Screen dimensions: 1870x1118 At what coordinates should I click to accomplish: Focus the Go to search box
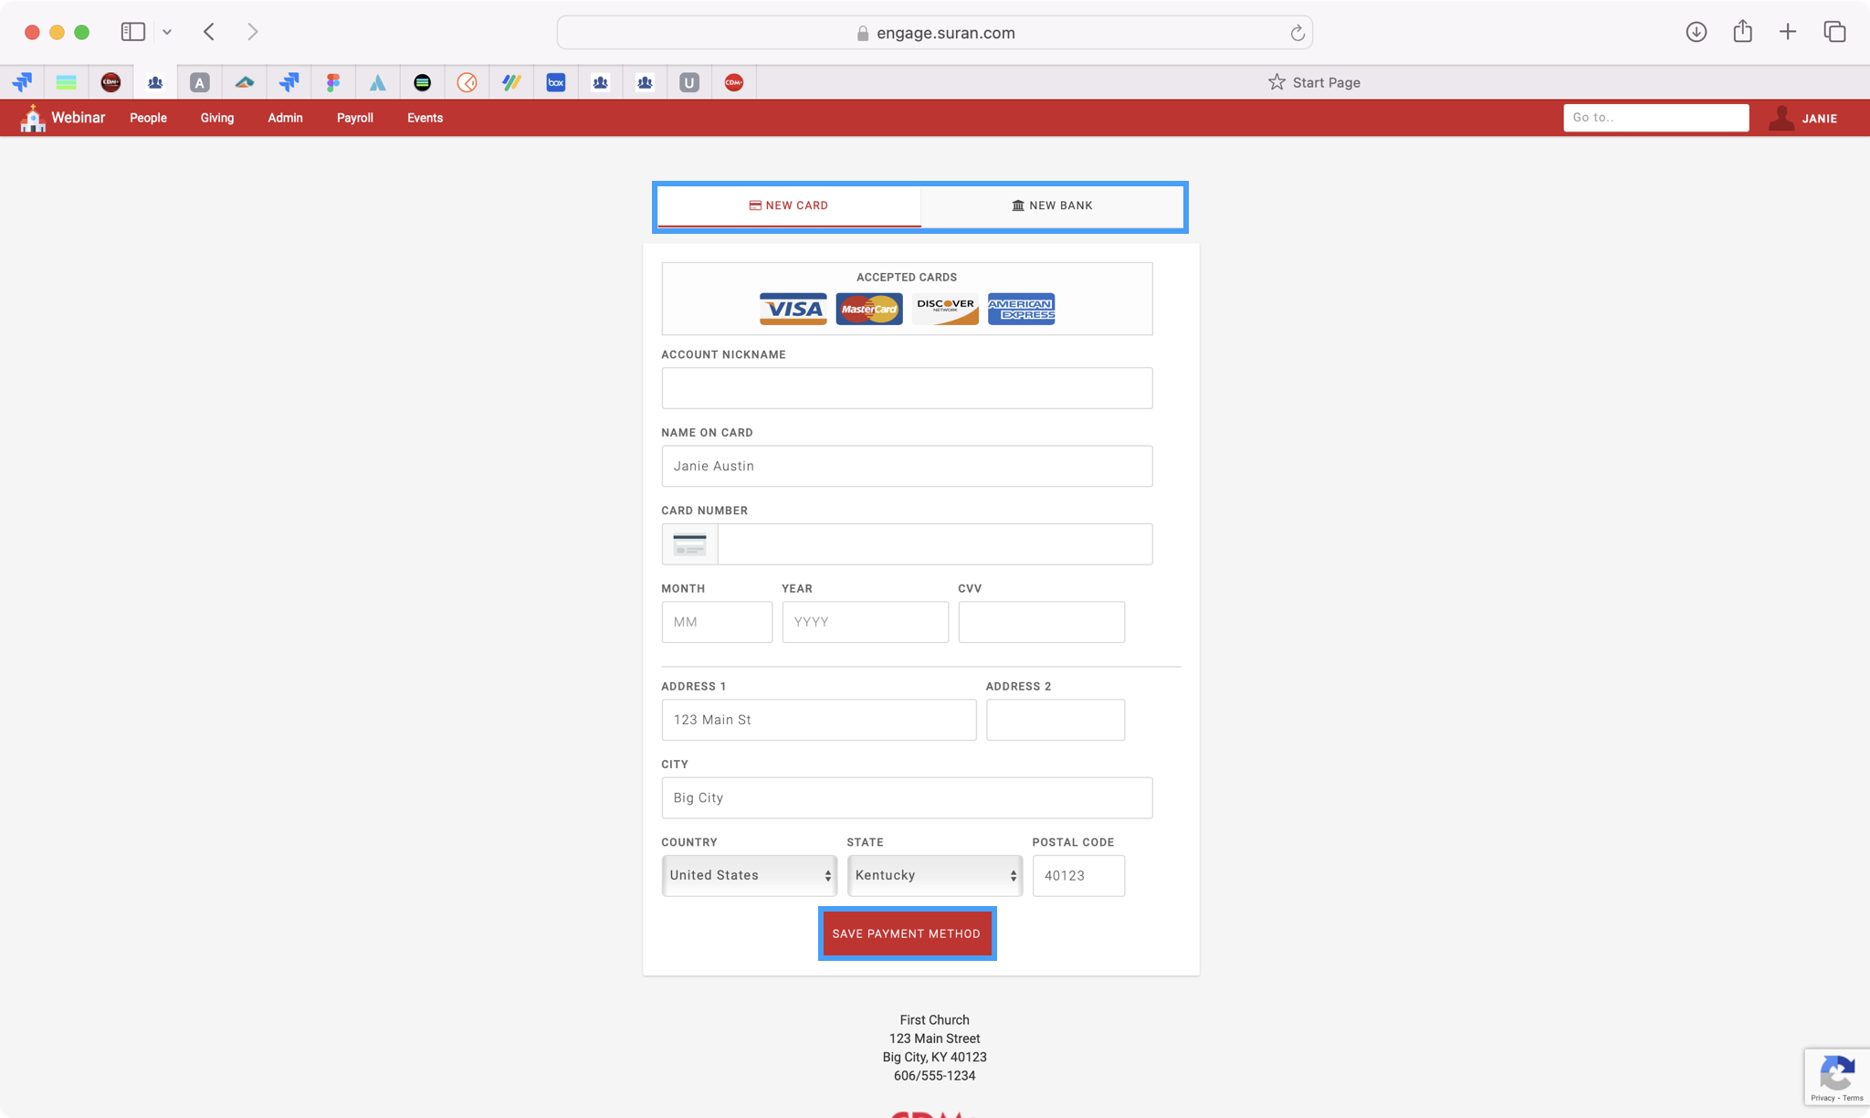pyautogui.click(x=1655, y=118)
